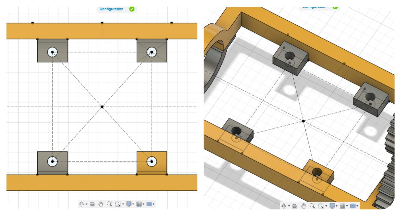Click Look At icon in the perspective-view panel
Screen dimensions: 401x215
tap(295, 206)
